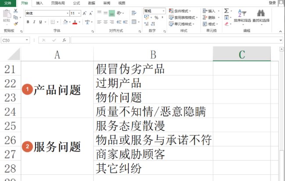Open Conditional Formatting (条件格式) menu
Image resolution: width=285 pixels, height=181 pixels.
[x=180, y=11]
